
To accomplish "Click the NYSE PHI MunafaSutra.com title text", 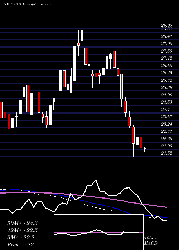I will (28, 4).
